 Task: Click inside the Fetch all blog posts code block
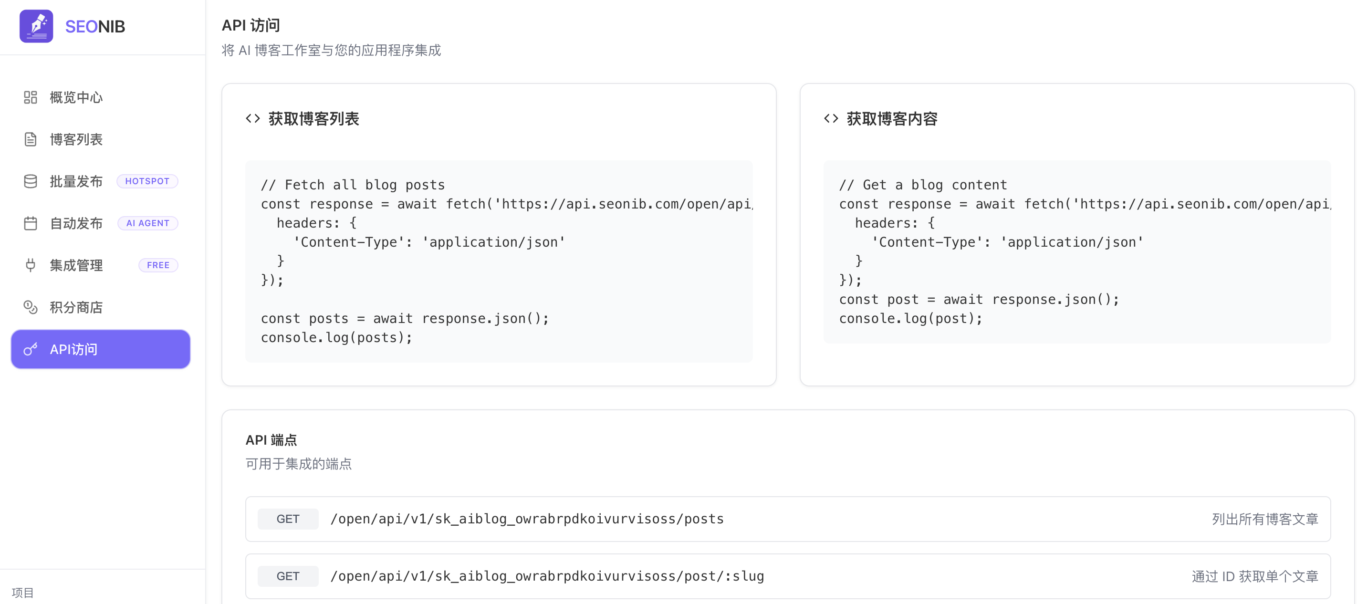[x=498, y=261]
